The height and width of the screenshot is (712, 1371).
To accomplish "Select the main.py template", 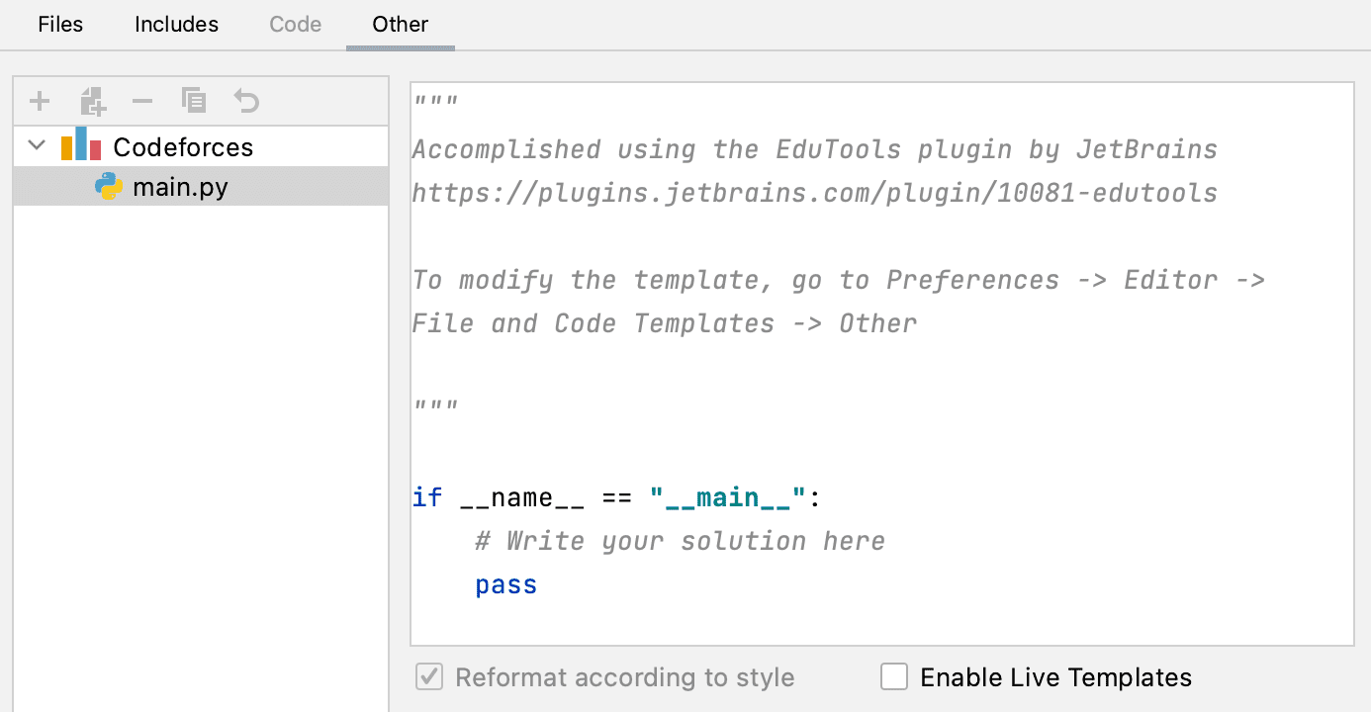I will [x=201, y=186].
